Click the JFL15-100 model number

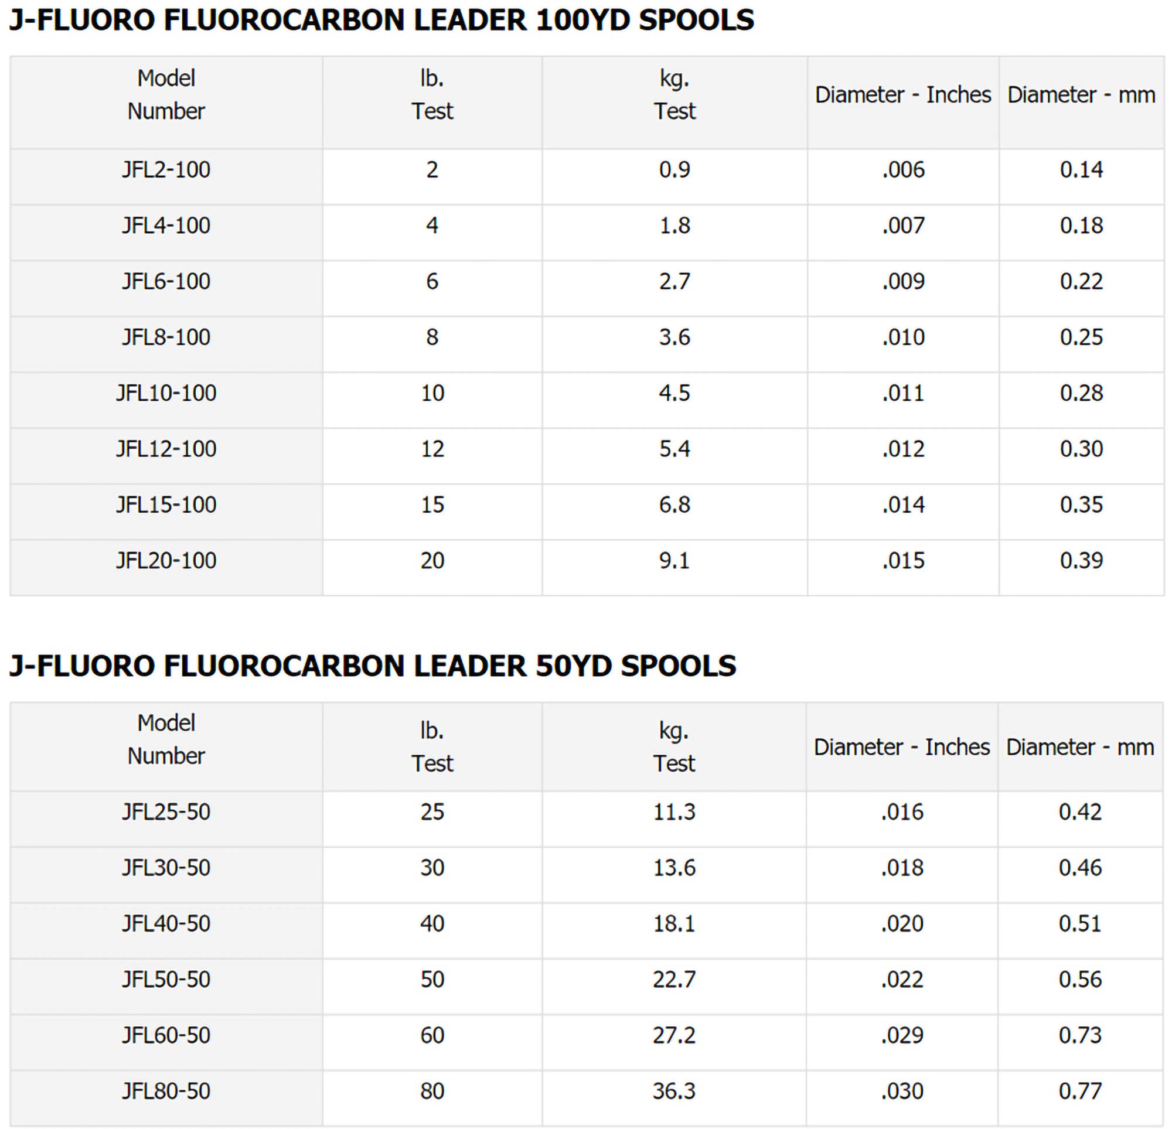166,504
